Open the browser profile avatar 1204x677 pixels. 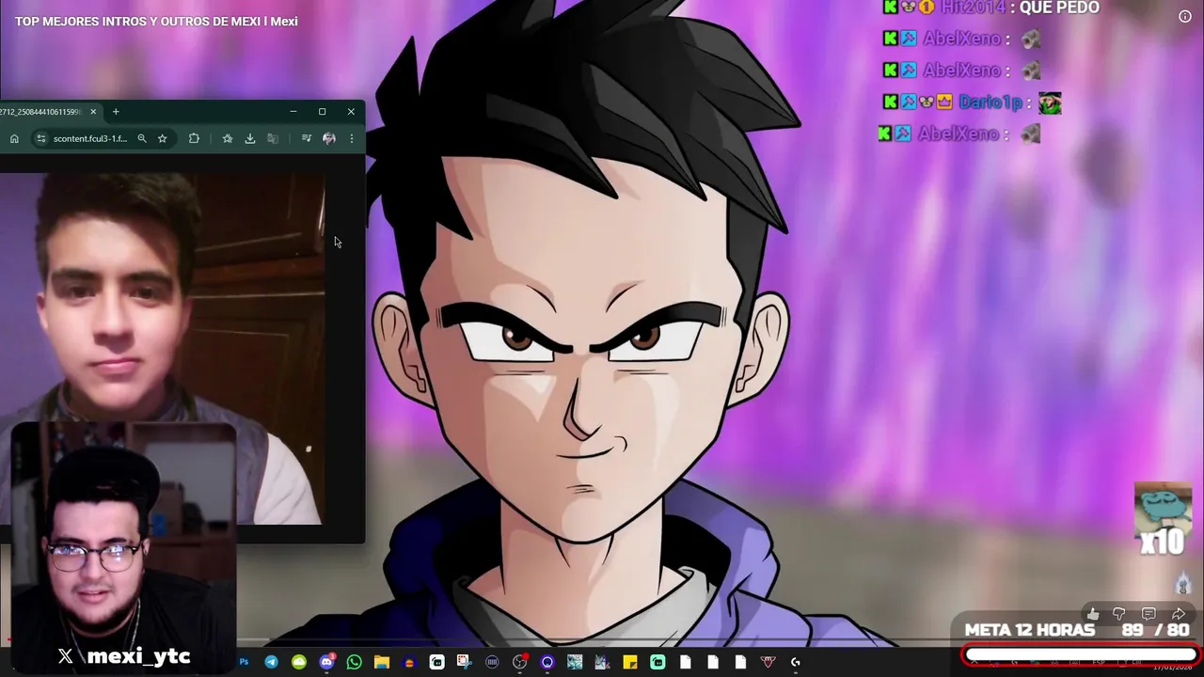click(329, 138)
